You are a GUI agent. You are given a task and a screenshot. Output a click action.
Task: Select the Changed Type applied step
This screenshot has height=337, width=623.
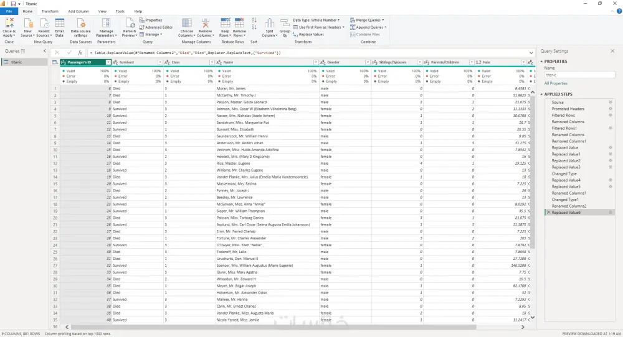tap(564, 173)
